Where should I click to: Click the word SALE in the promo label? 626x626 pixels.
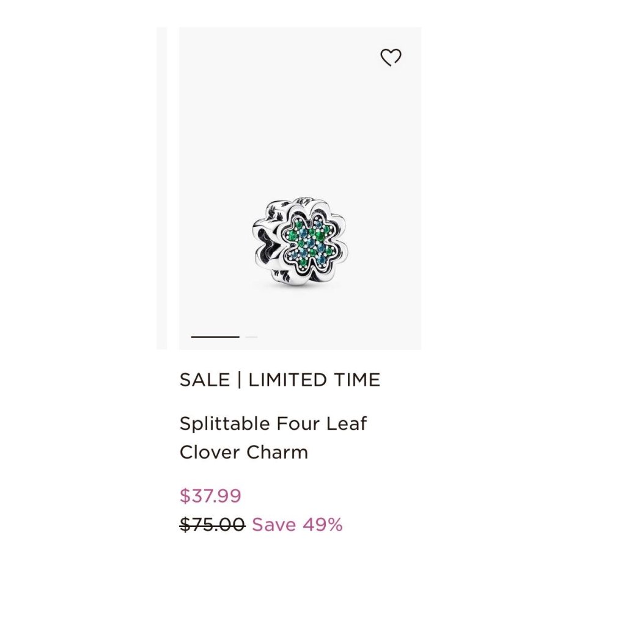tap(205, 379)
